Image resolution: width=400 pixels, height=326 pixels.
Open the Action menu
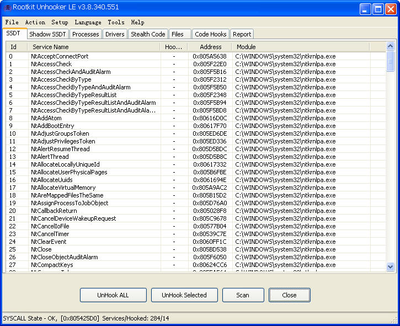(x=35, y=23)
